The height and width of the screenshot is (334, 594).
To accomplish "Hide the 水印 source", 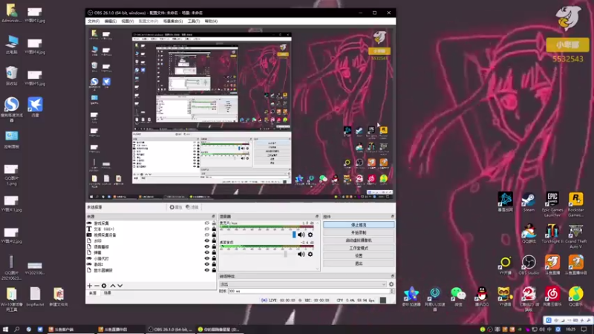I will (207, 240).
